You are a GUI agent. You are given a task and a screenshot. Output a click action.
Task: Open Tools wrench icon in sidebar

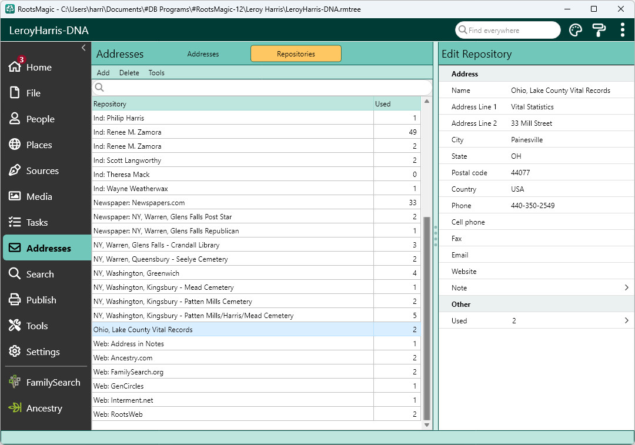tap(15, 326)
